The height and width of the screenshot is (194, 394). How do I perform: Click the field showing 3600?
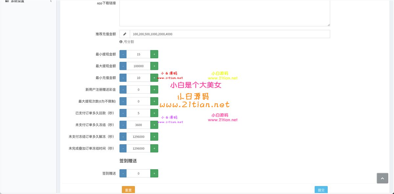point(139,125)
